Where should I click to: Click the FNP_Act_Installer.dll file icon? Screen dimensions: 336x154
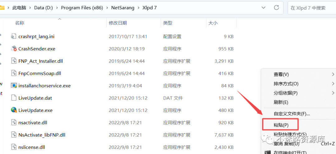coord(13,61)
